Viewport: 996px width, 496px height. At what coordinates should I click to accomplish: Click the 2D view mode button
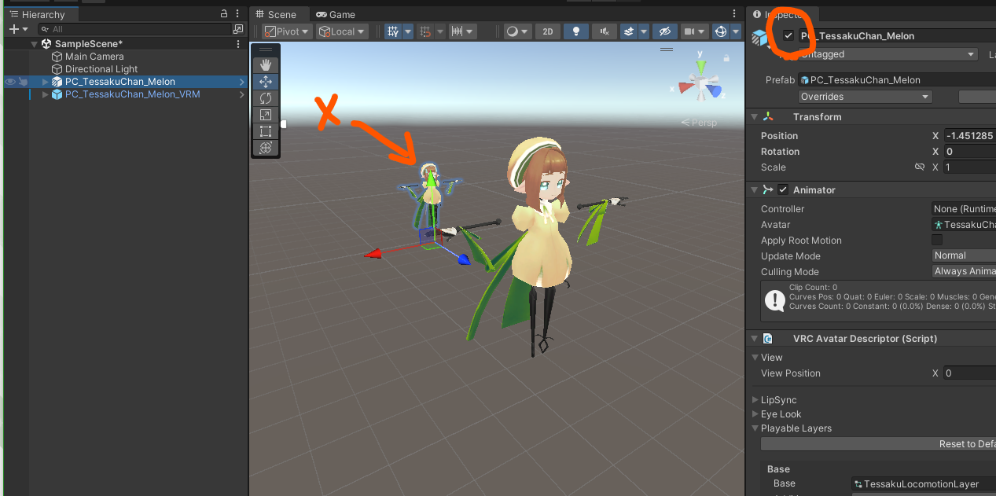coord(548,31)
